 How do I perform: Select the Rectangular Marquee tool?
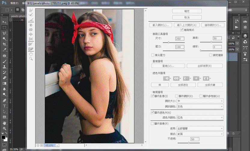(5, 28)
